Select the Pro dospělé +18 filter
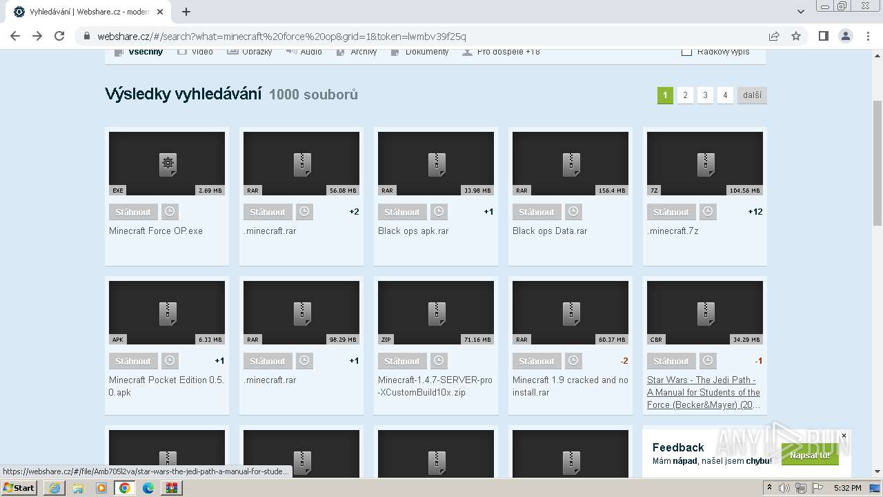Viewport: 883px width, 497px height. point(502,52)
